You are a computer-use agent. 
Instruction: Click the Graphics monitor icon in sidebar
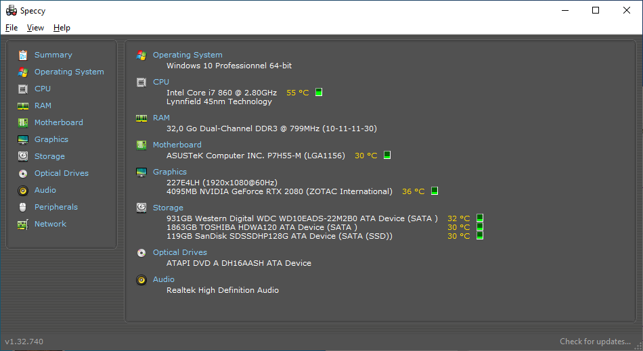(23, 140)
